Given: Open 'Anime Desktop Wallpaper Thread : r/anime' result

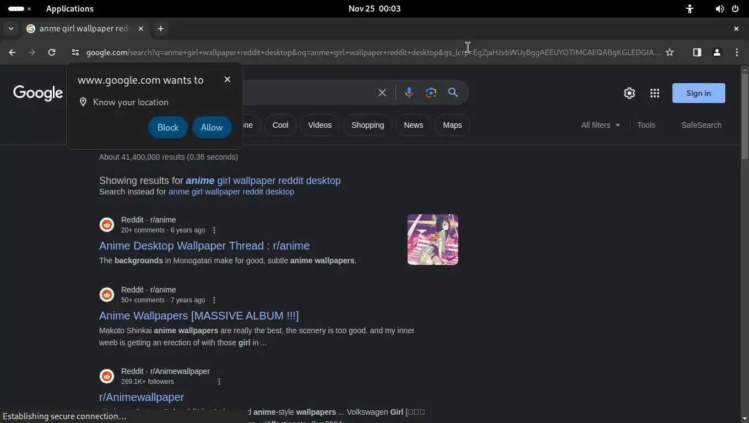Looking at the screenshot, I should point(204,246).
